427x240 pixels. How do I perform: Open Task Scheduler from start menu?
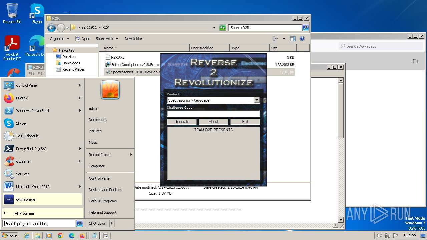click(x=42, y=136)
